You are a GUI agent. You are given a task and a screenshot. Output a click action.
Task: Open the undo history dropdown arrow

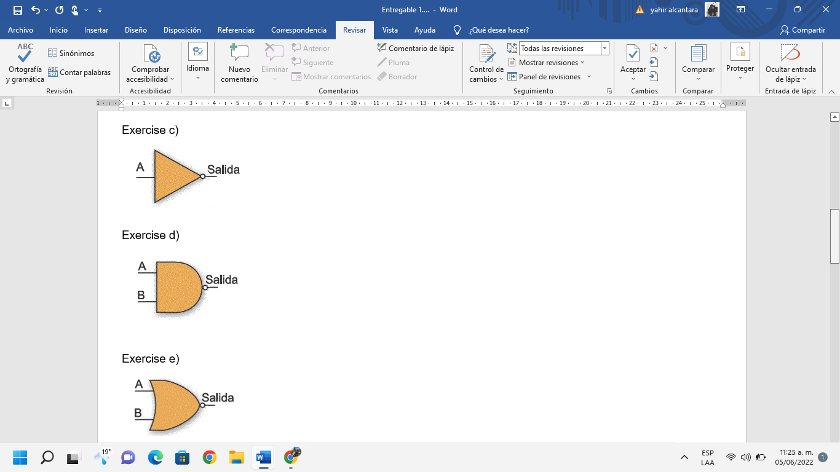click(x=46, y=10)
